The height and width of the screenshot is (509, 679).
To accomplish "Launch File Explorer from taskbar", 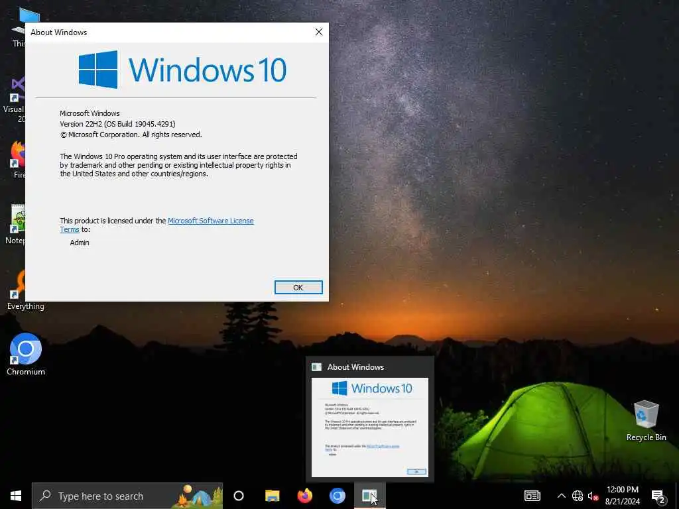I will 272,496.
